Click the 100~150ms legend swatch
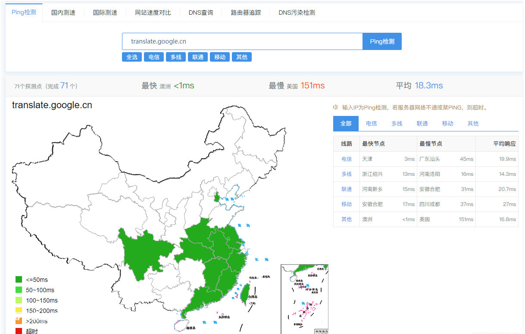This screenshot has width=525, height=334. (x=19, y=300)
